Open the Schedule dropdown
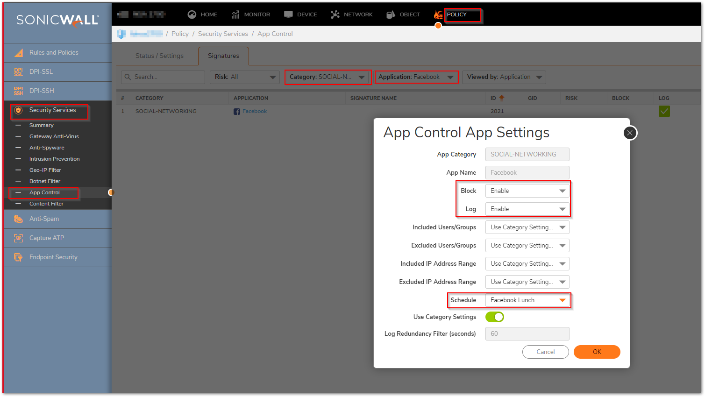This screenshot has height=397, width=705. point(527,300)
